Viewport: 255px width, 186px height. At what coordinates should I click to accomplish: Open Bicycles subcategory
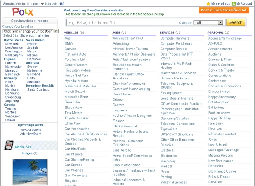71,181
